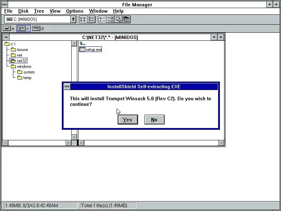Image resolution: width=281 pixels, height=211 pixels.
Task: Click status text 'Total 1 file(s) (1.49MB)'
Action: [x=104, y=205]
